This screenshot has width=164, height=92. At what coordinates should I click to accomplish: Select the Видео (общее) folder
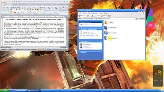(x=110, y=28)
